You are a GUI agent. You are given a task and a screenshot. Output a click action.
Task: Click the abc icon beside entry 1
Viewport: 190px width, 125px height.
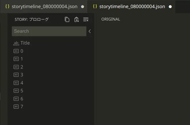tap(16, 59)
